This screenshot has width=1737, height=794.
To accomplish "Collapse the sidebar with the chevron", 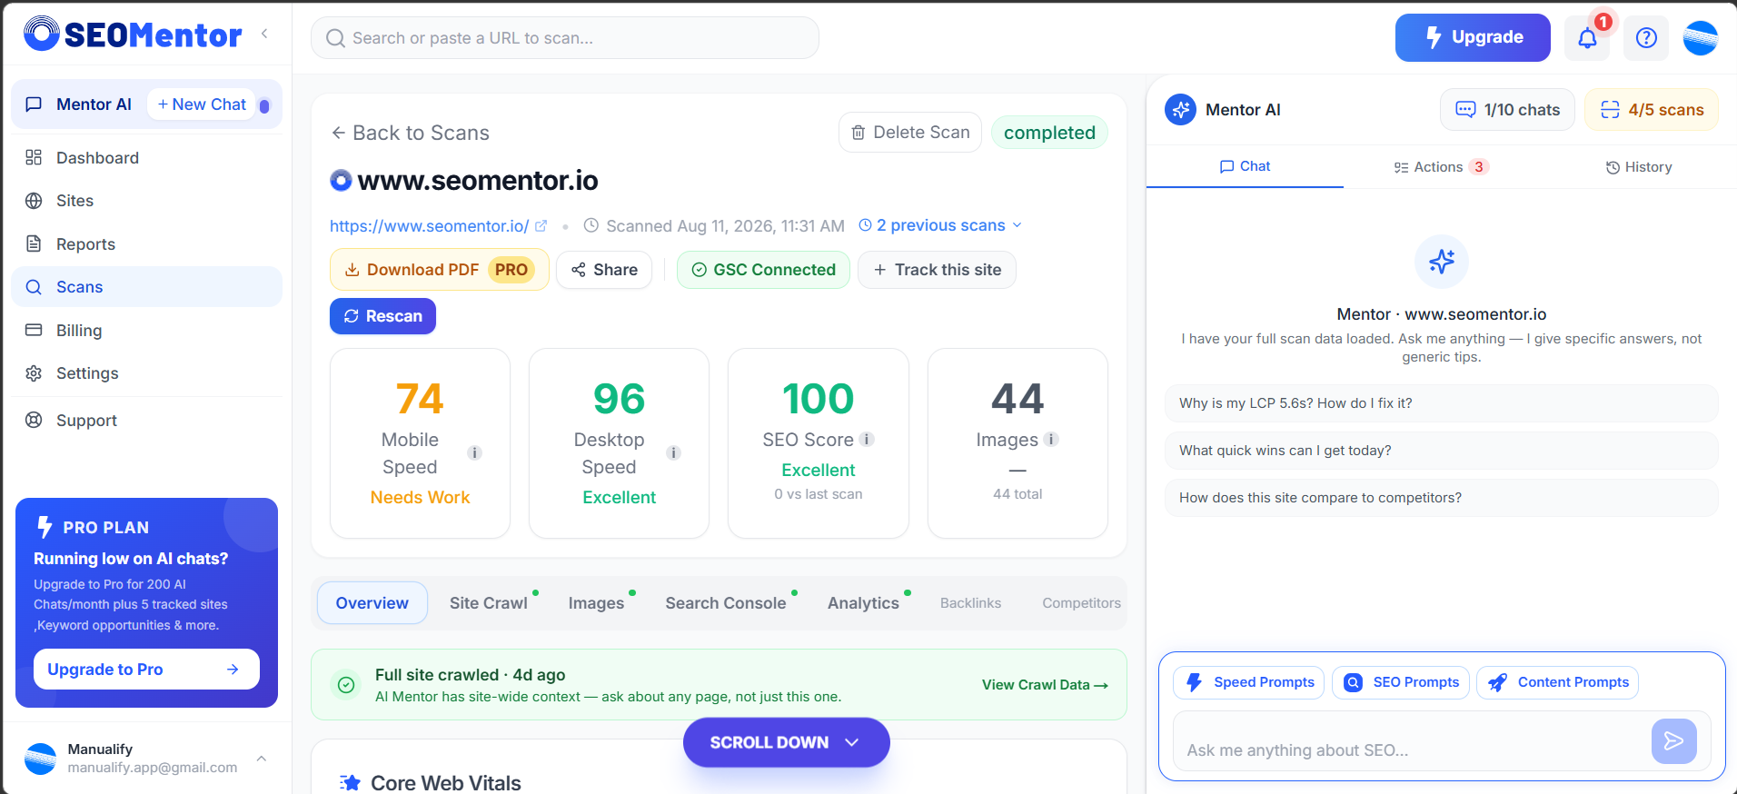I will tap(264, 34).
